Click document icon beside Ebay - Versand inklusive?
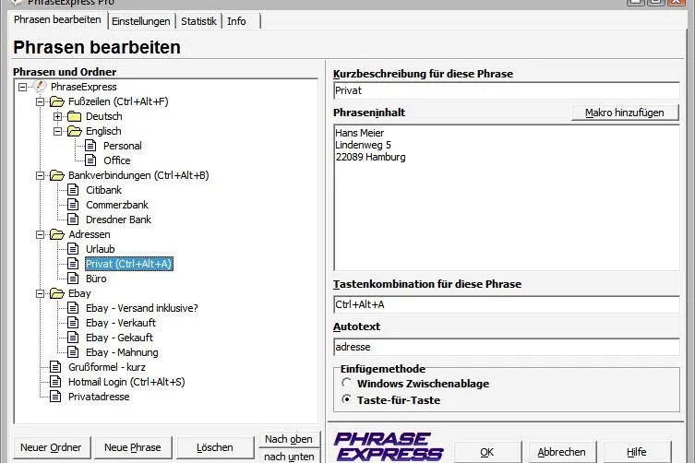695x463 pixels. (73, 307)
